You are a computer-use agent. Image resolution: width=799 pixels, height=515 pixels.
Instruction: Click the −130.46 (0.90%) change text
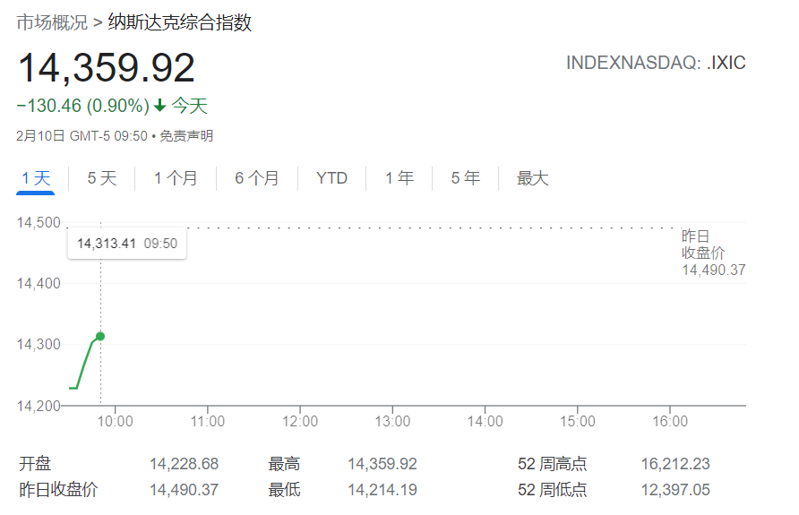click(x=82, y=107)
